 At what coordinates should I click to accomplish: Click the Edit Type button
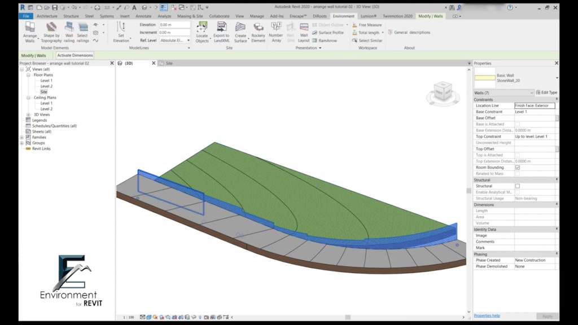546,93
